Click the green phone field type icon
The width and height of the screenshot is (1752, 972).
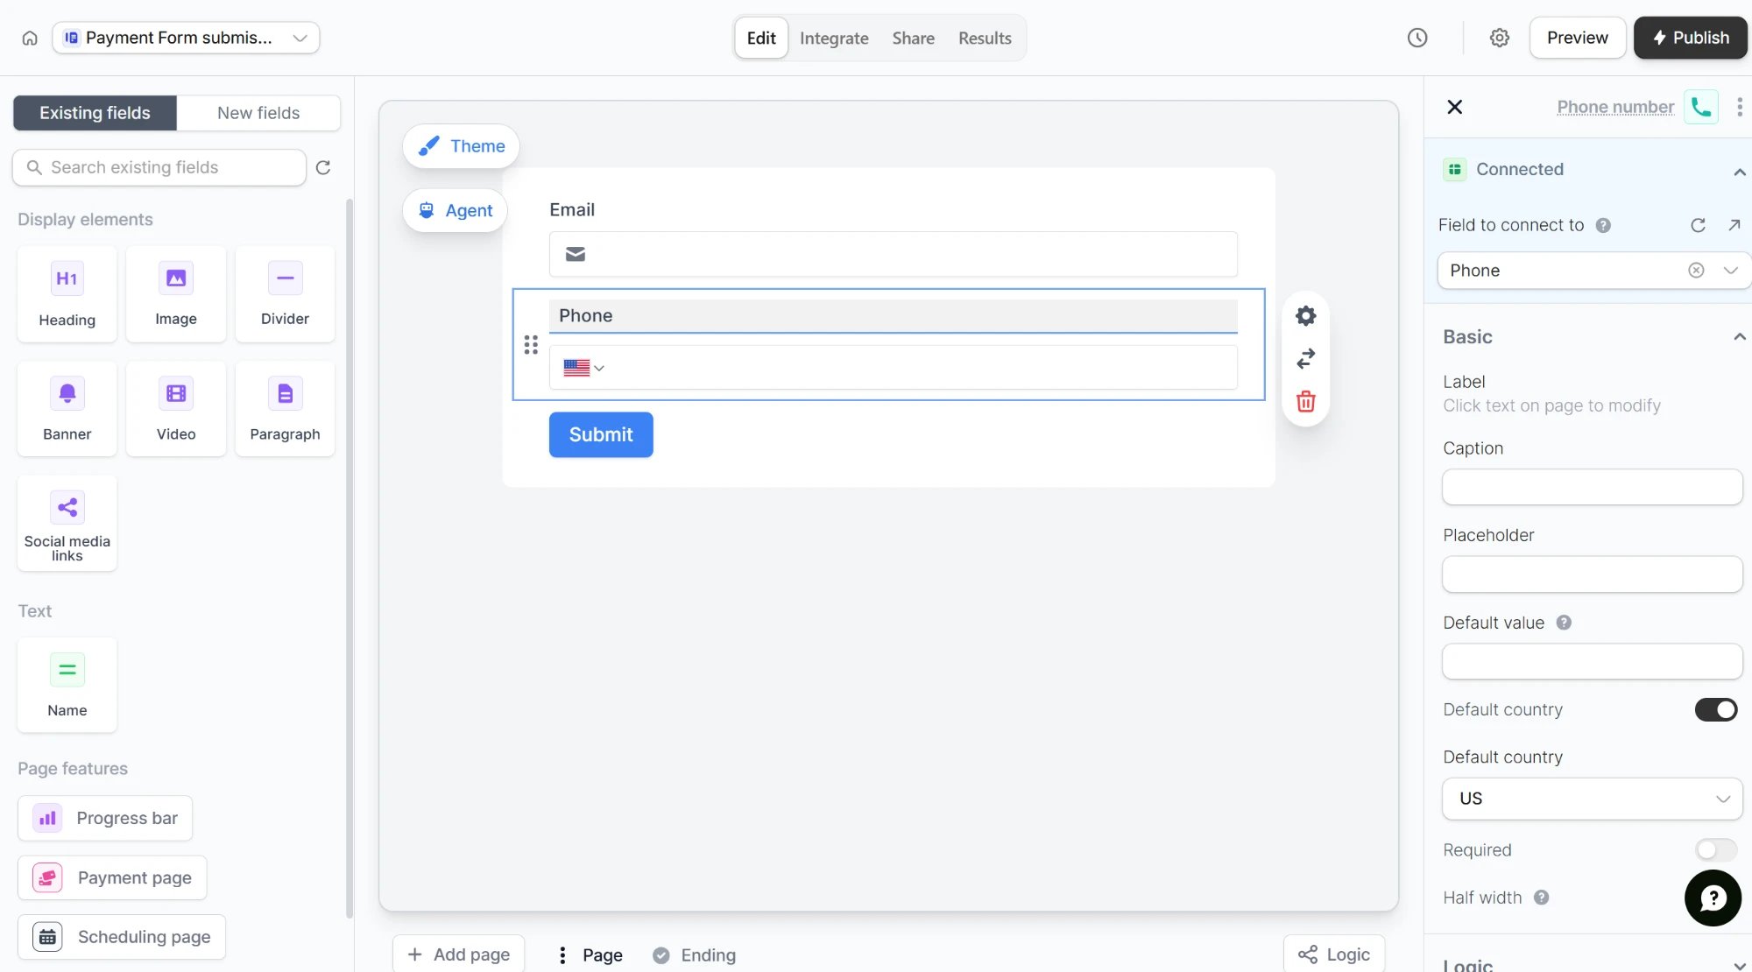(x=1700, y=107)
